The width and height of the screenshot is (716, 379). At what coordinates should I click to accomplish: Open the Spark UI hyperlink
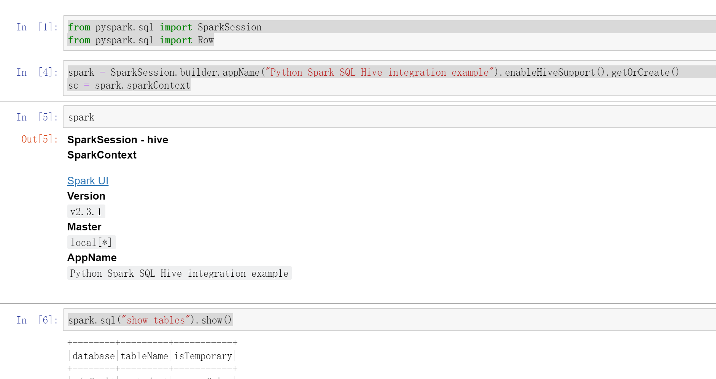click(88, 181)
